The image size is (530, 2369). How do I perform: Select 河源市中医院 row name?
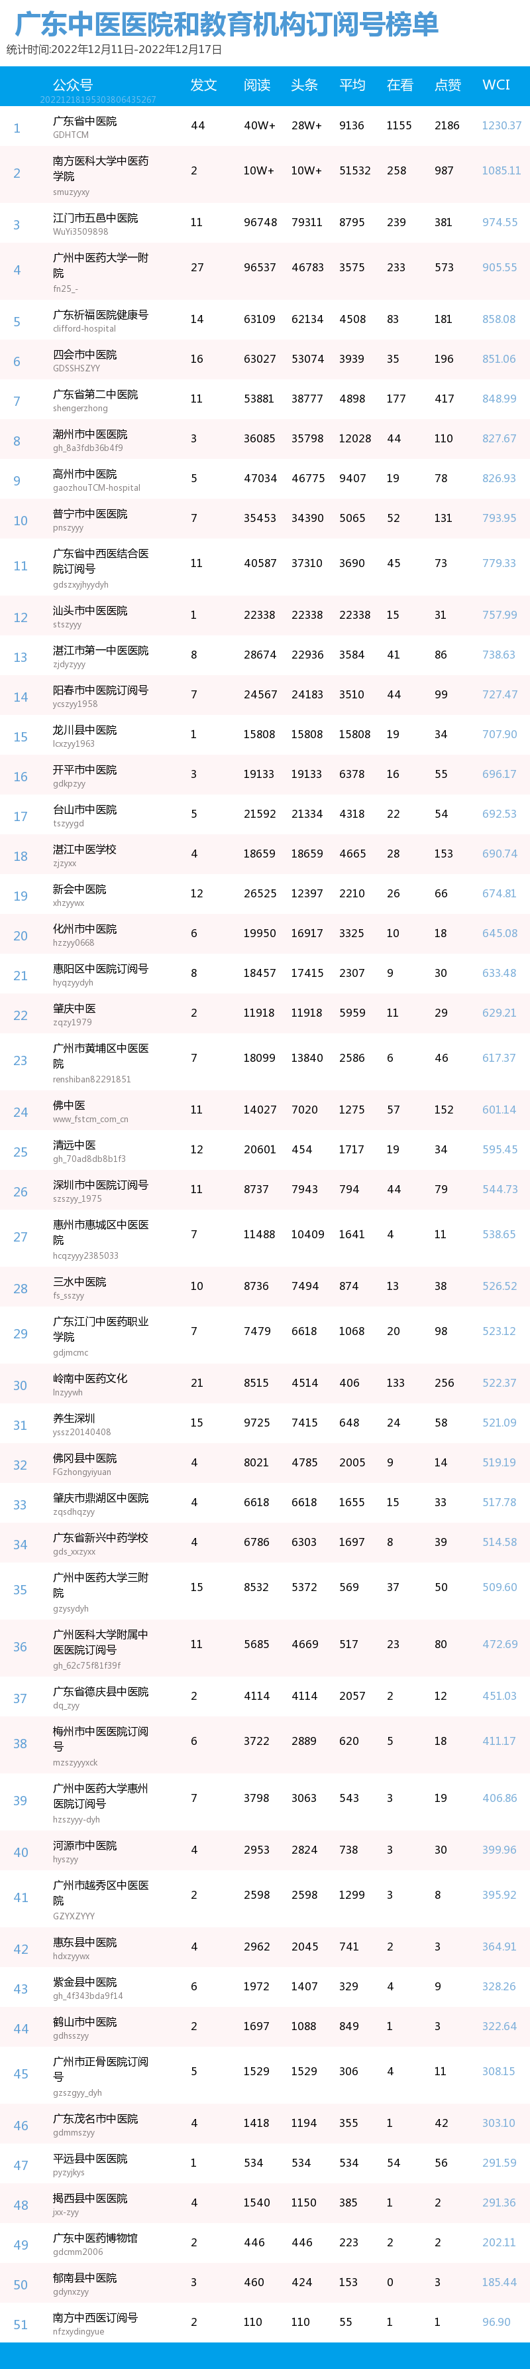coord(85,1845)
